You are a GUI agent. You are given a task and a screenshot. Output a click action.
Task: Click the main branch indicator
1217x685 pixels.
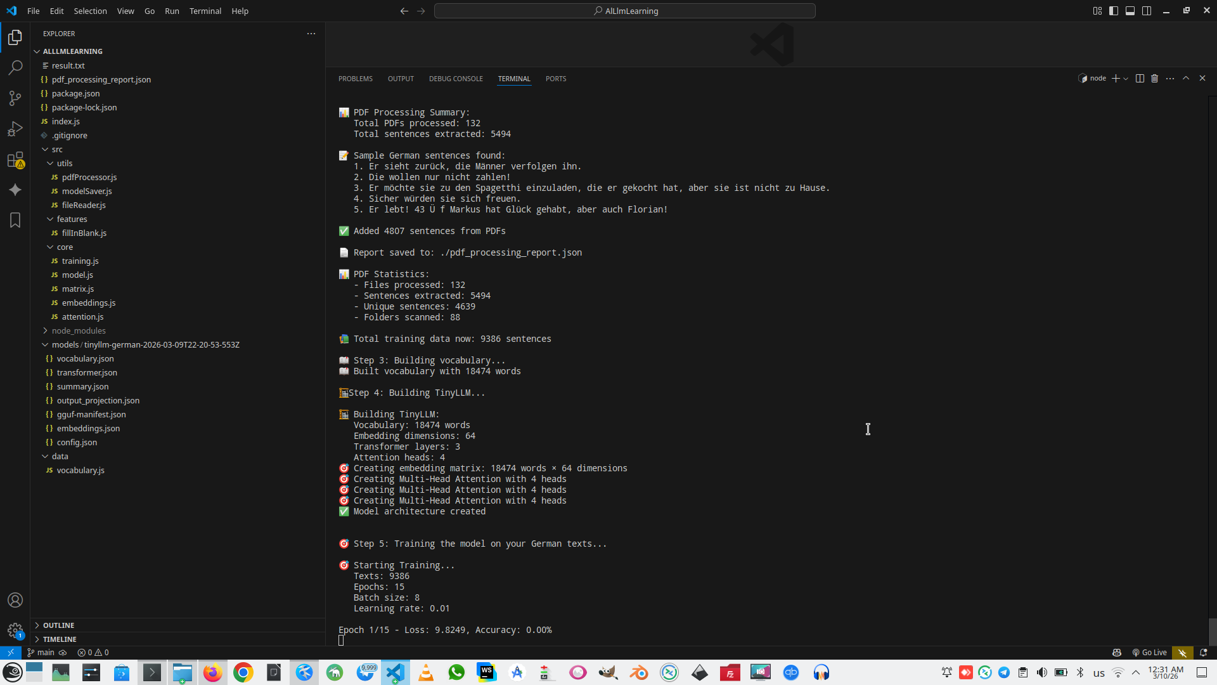pos(46,653)
